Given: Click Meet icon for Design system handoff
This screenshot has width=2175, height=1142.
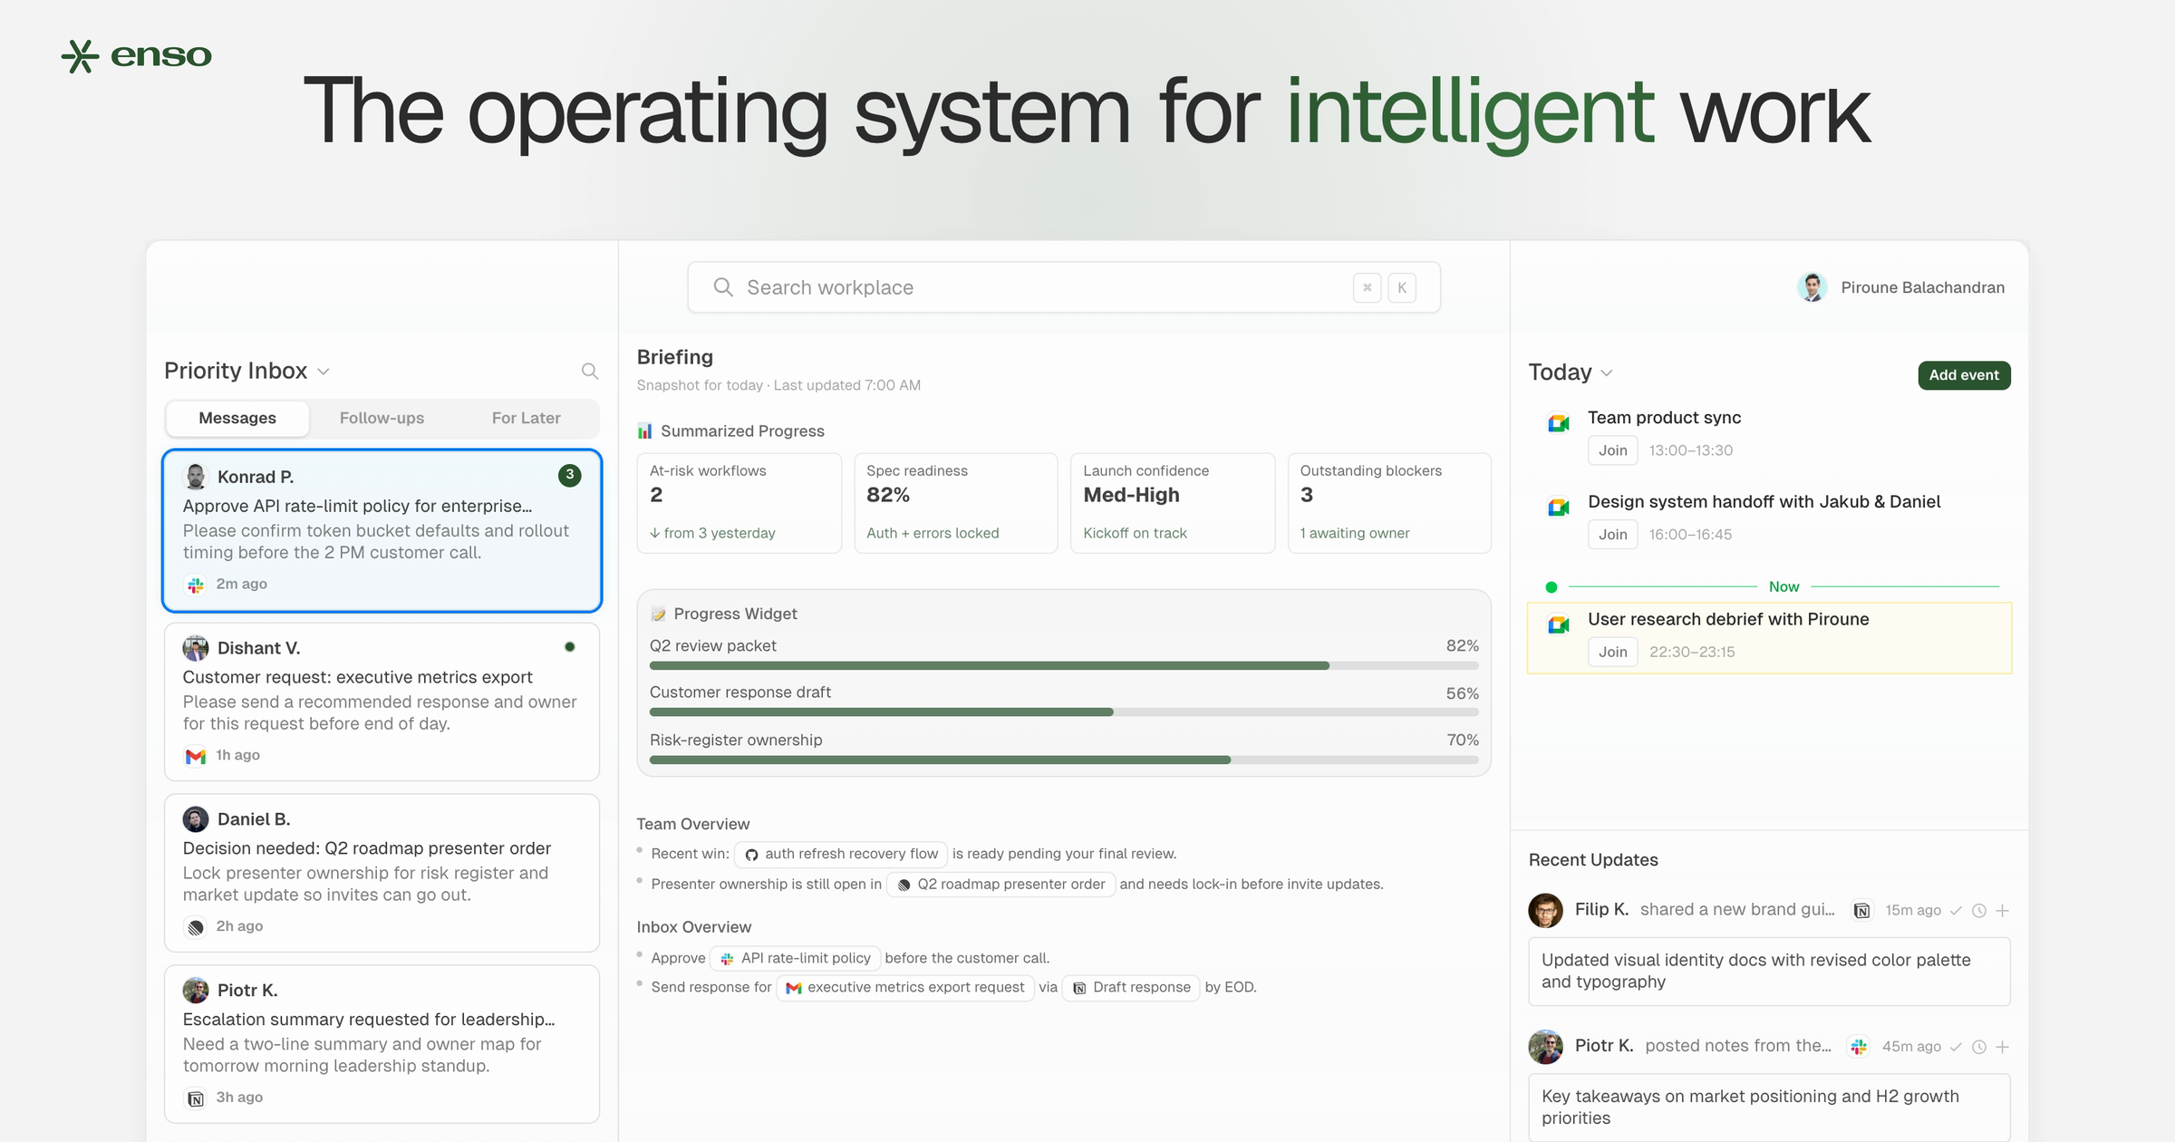Looking at the screenshot, I should pyautogui.click(x=1559, y=508).
